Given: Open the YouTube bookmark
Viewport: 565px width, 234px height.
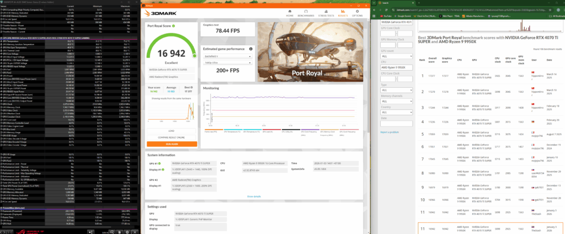Looking at the screenshot, I should click(x=386, y=16).
